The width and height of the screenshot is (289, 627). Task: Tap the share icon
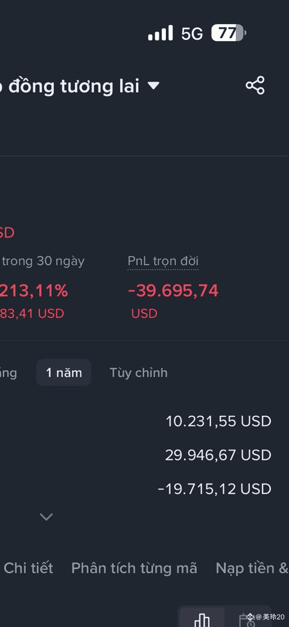point(255,85)
